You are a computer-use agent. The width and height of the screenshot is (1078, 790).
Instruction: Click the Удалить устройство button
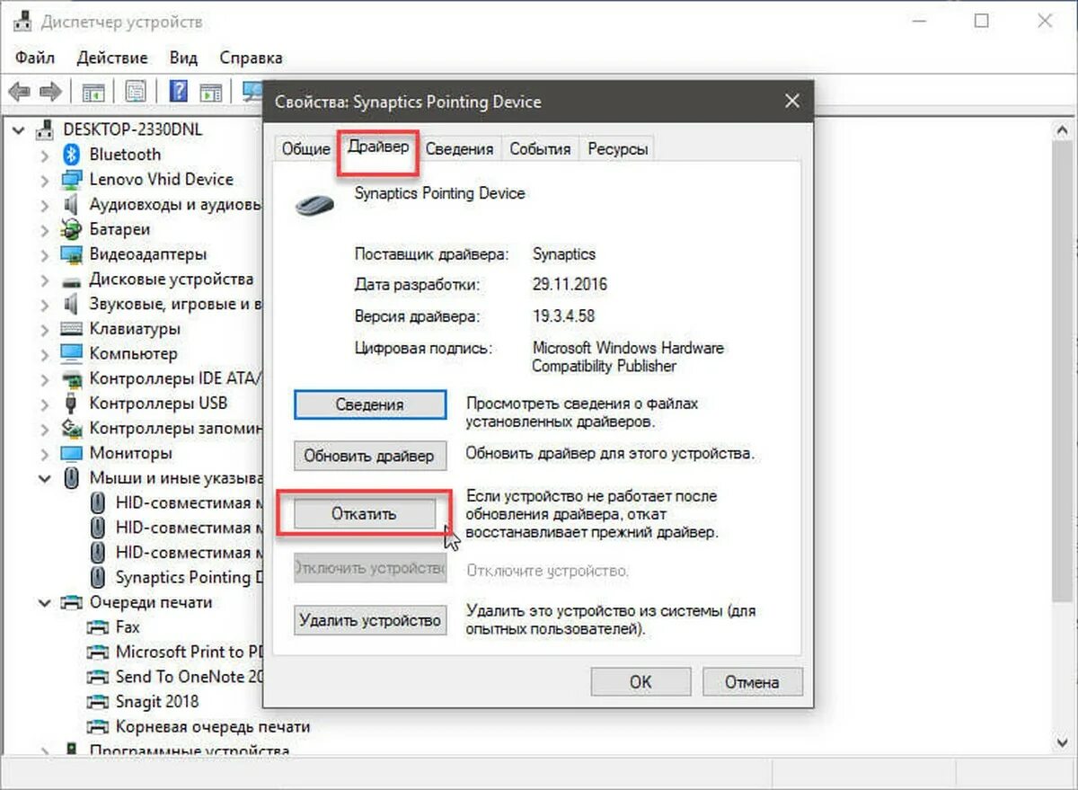[369, 620]
